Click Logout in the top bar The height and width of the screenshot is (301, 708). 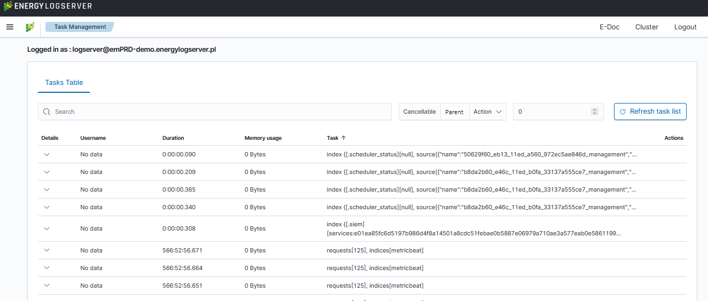pos(685,27)
